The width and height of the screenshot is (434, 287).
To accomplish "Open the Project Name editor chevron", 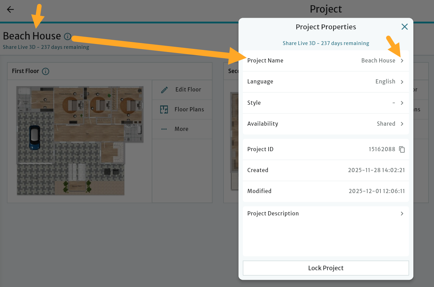I will point(402,60).
